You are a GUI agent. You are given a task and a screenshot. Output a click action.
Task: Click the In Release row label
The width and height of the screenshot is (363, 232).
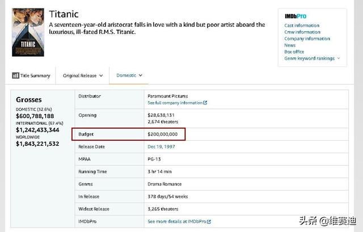coord(88,197)
